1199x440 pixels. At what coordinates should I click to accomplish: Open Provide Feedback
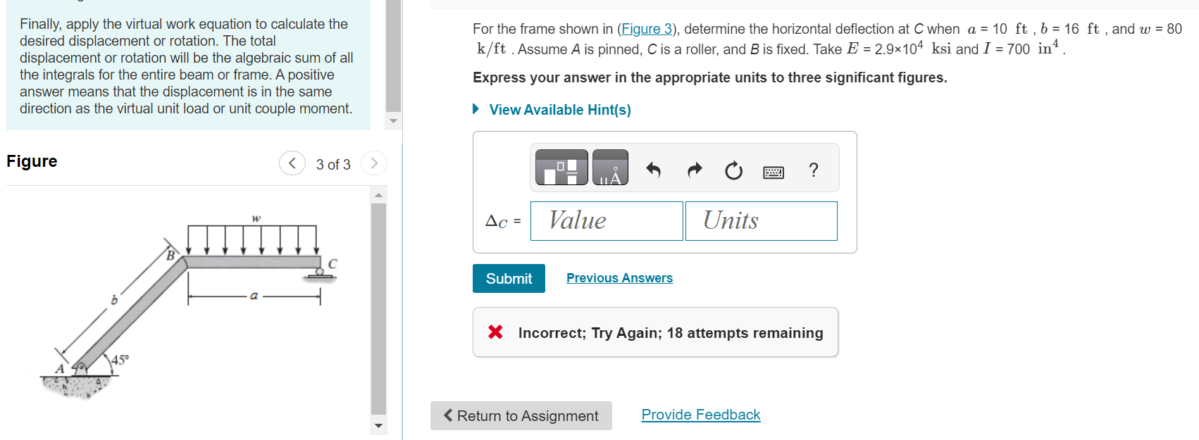click(x=700, y=415)
